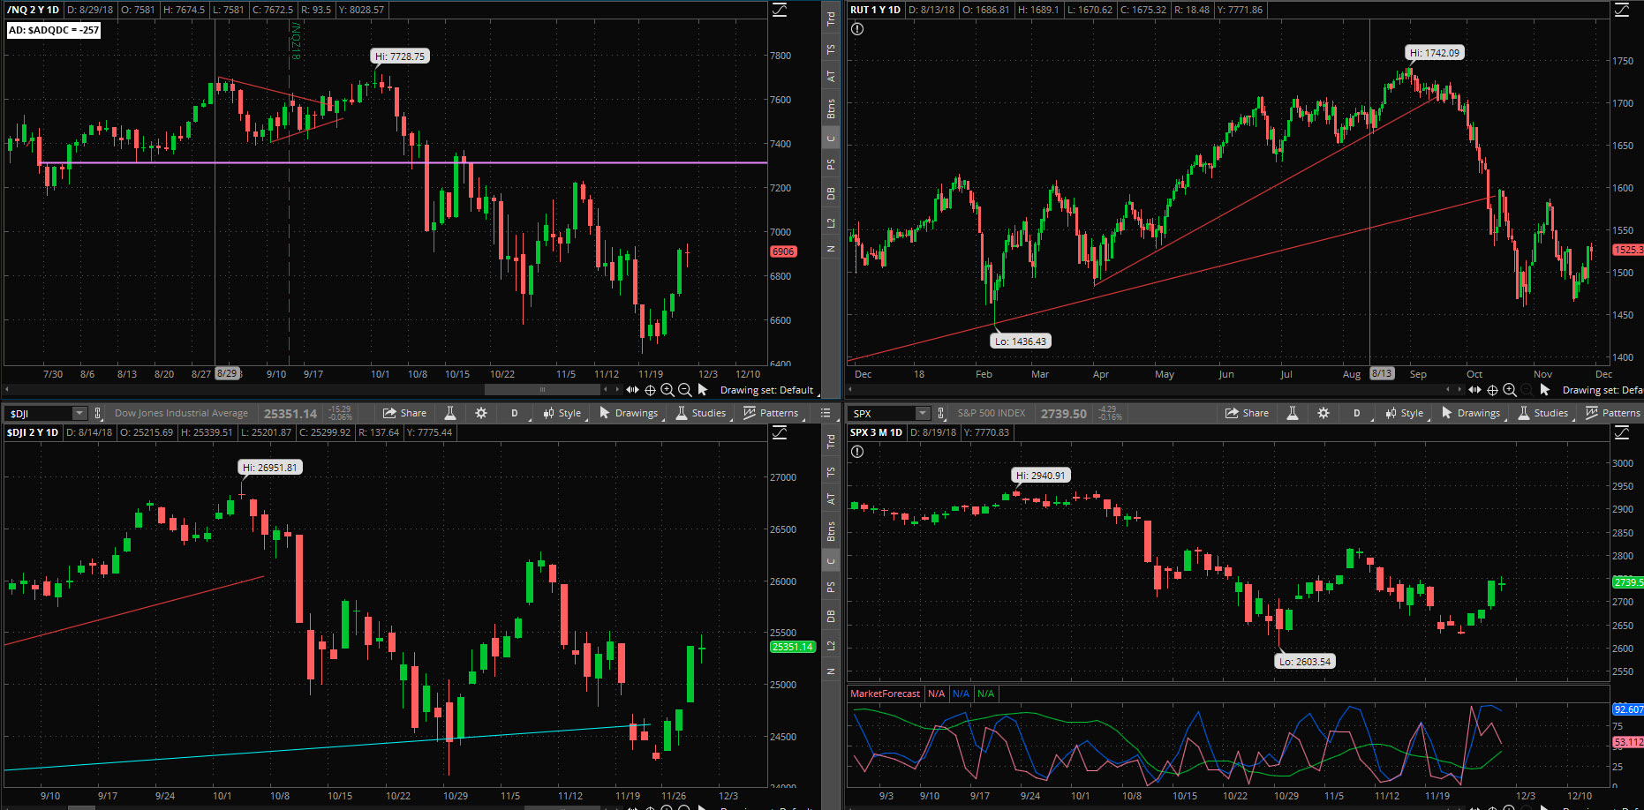
Task: Toggle the TS side tab beside the /NQ chart
Action: (x=831, y=50)
